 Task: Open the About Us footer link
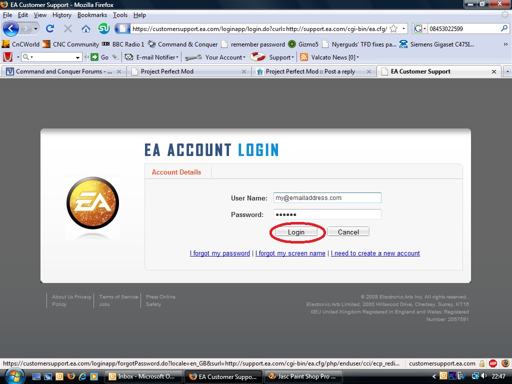tap(62, 296)
